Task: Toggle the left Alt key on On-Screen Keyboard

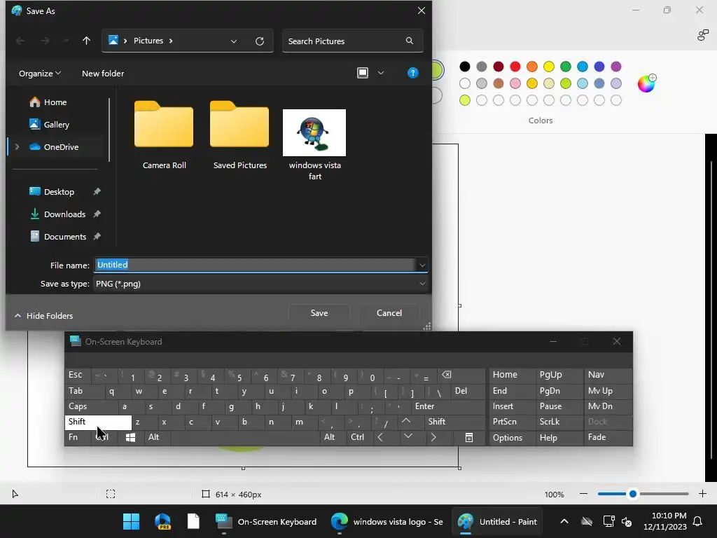Action: click(x=158, y=437)
